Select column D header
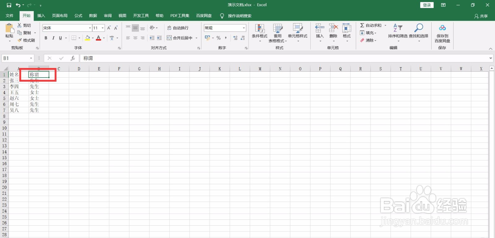 click(79, 69)
